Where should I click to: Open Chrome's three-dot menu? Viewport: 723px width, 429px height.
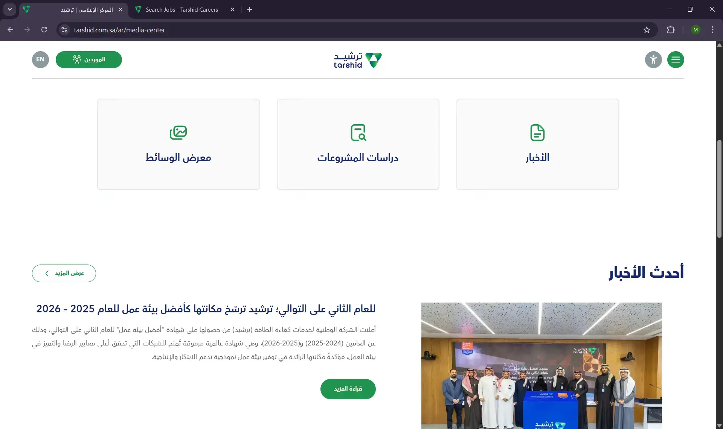[712, 30]
